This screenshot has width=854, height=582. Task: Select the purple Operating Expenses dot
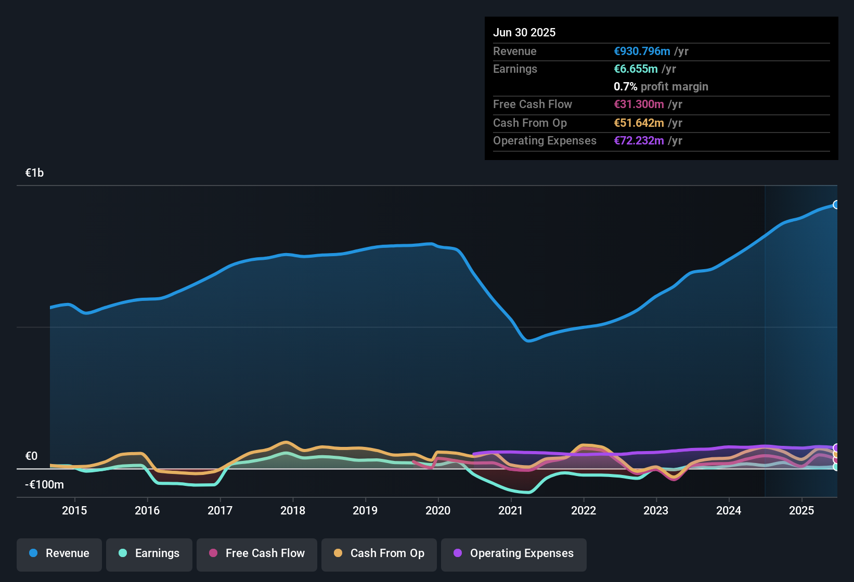[x=457, y=554]
